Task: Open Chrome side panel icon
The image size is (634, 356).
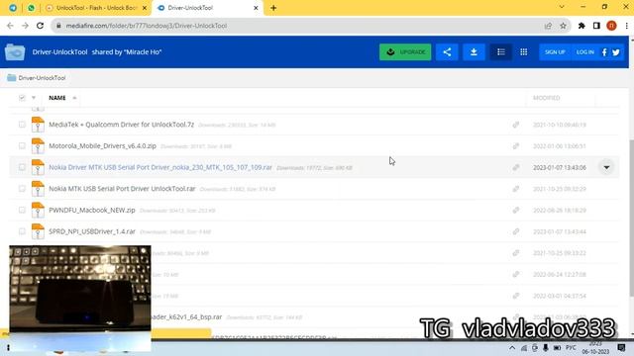Action: pos(596,26)
